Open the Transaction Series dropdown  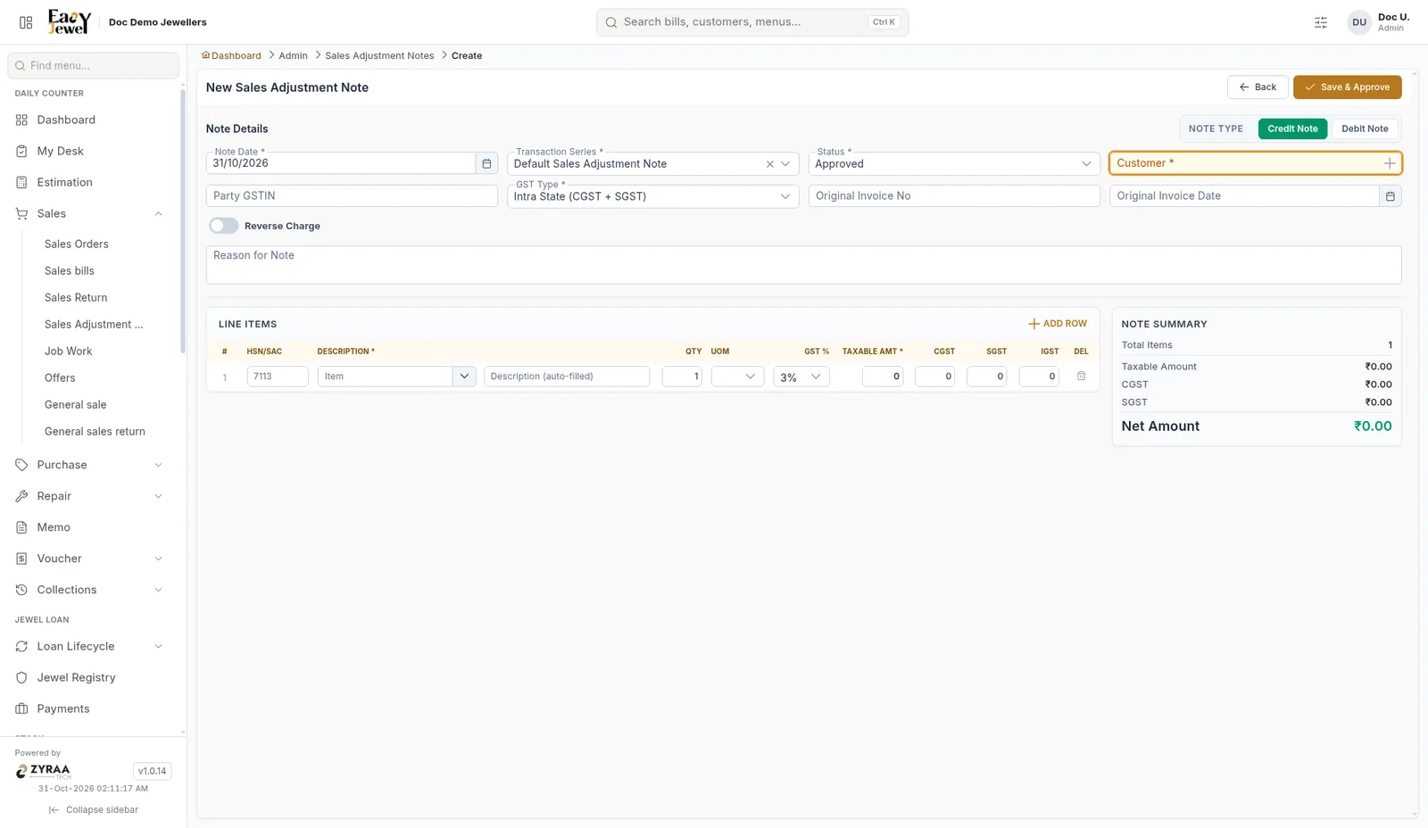point(785,164)
